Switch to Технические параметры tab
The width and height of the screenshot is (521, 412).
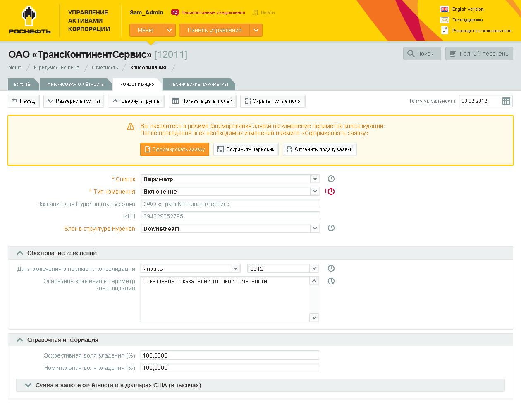pyautogui.click(x=199, y=84)
